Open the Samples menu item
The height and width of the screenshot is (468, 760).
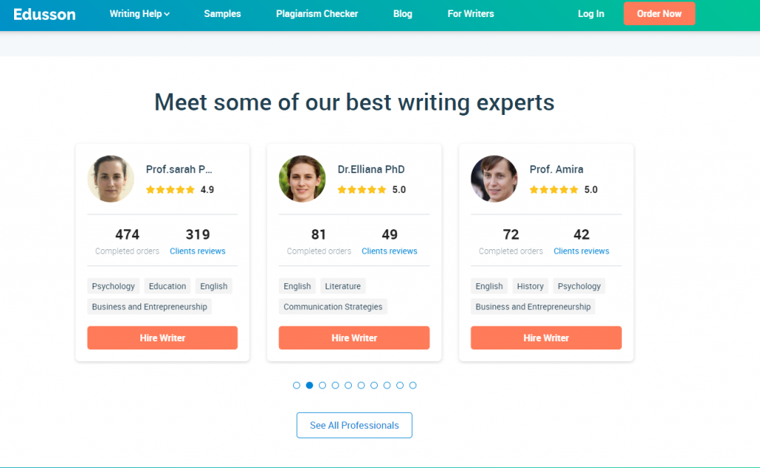coord(223,14)
